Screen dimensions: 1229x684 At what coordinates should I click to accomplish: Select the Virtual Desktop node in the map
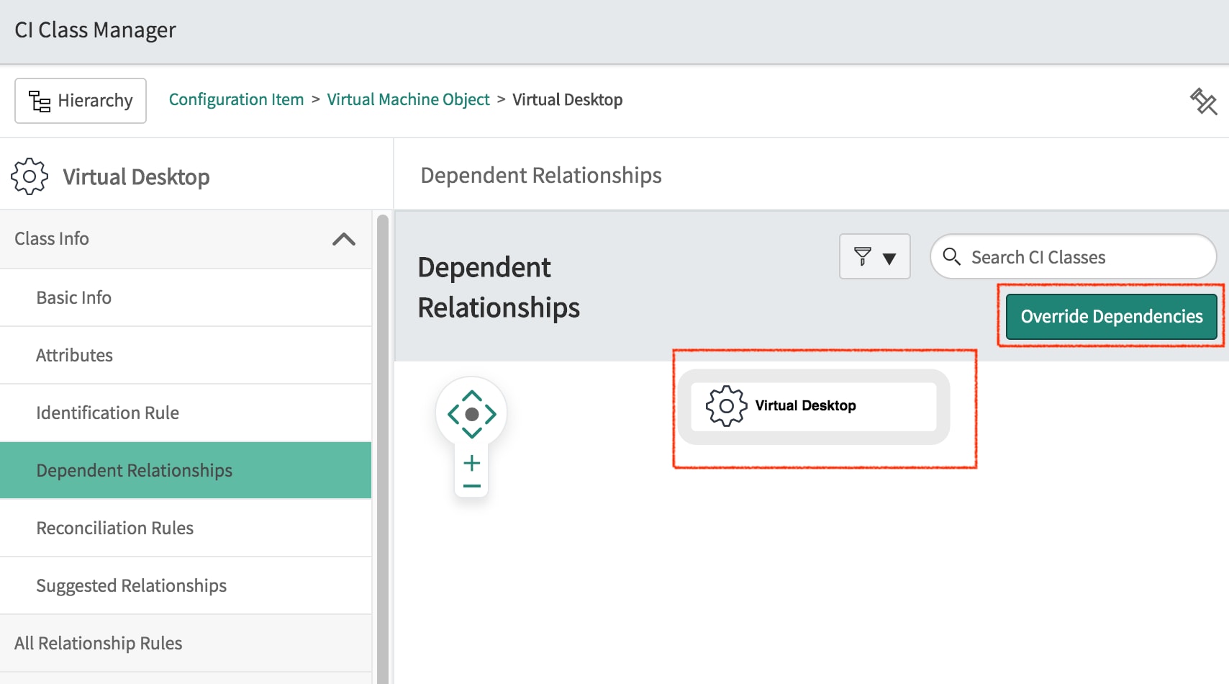coord(813,407)
